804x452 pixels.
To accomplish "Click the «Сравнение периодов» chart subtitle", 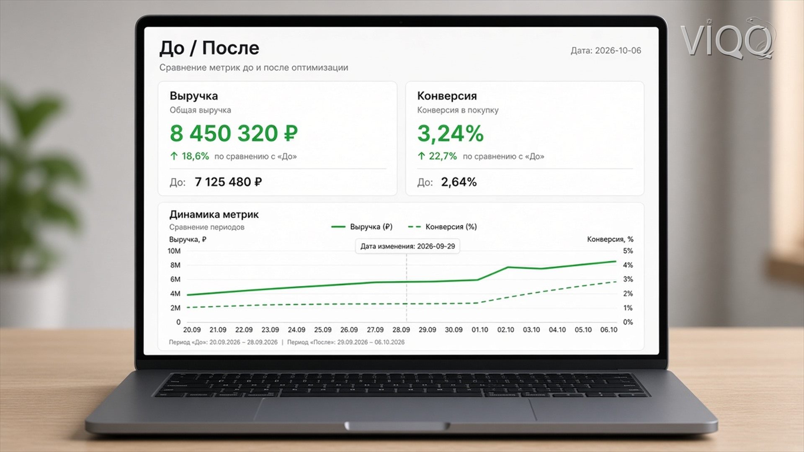I will point(206,227).
